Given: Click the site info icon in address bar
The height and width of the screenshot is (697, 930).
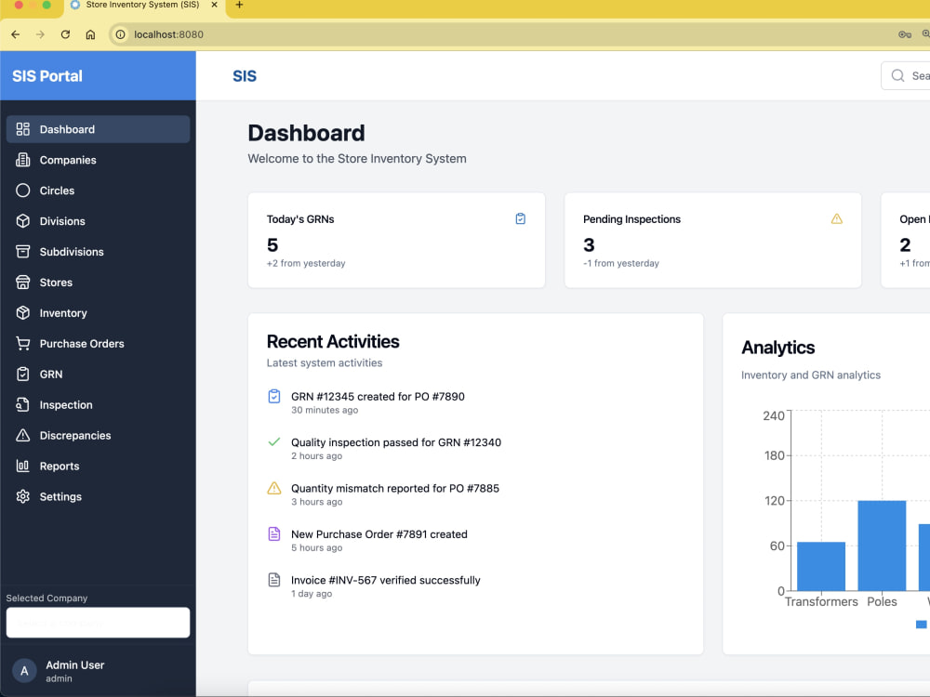Looking at the screenshot, I should point(120,34).
